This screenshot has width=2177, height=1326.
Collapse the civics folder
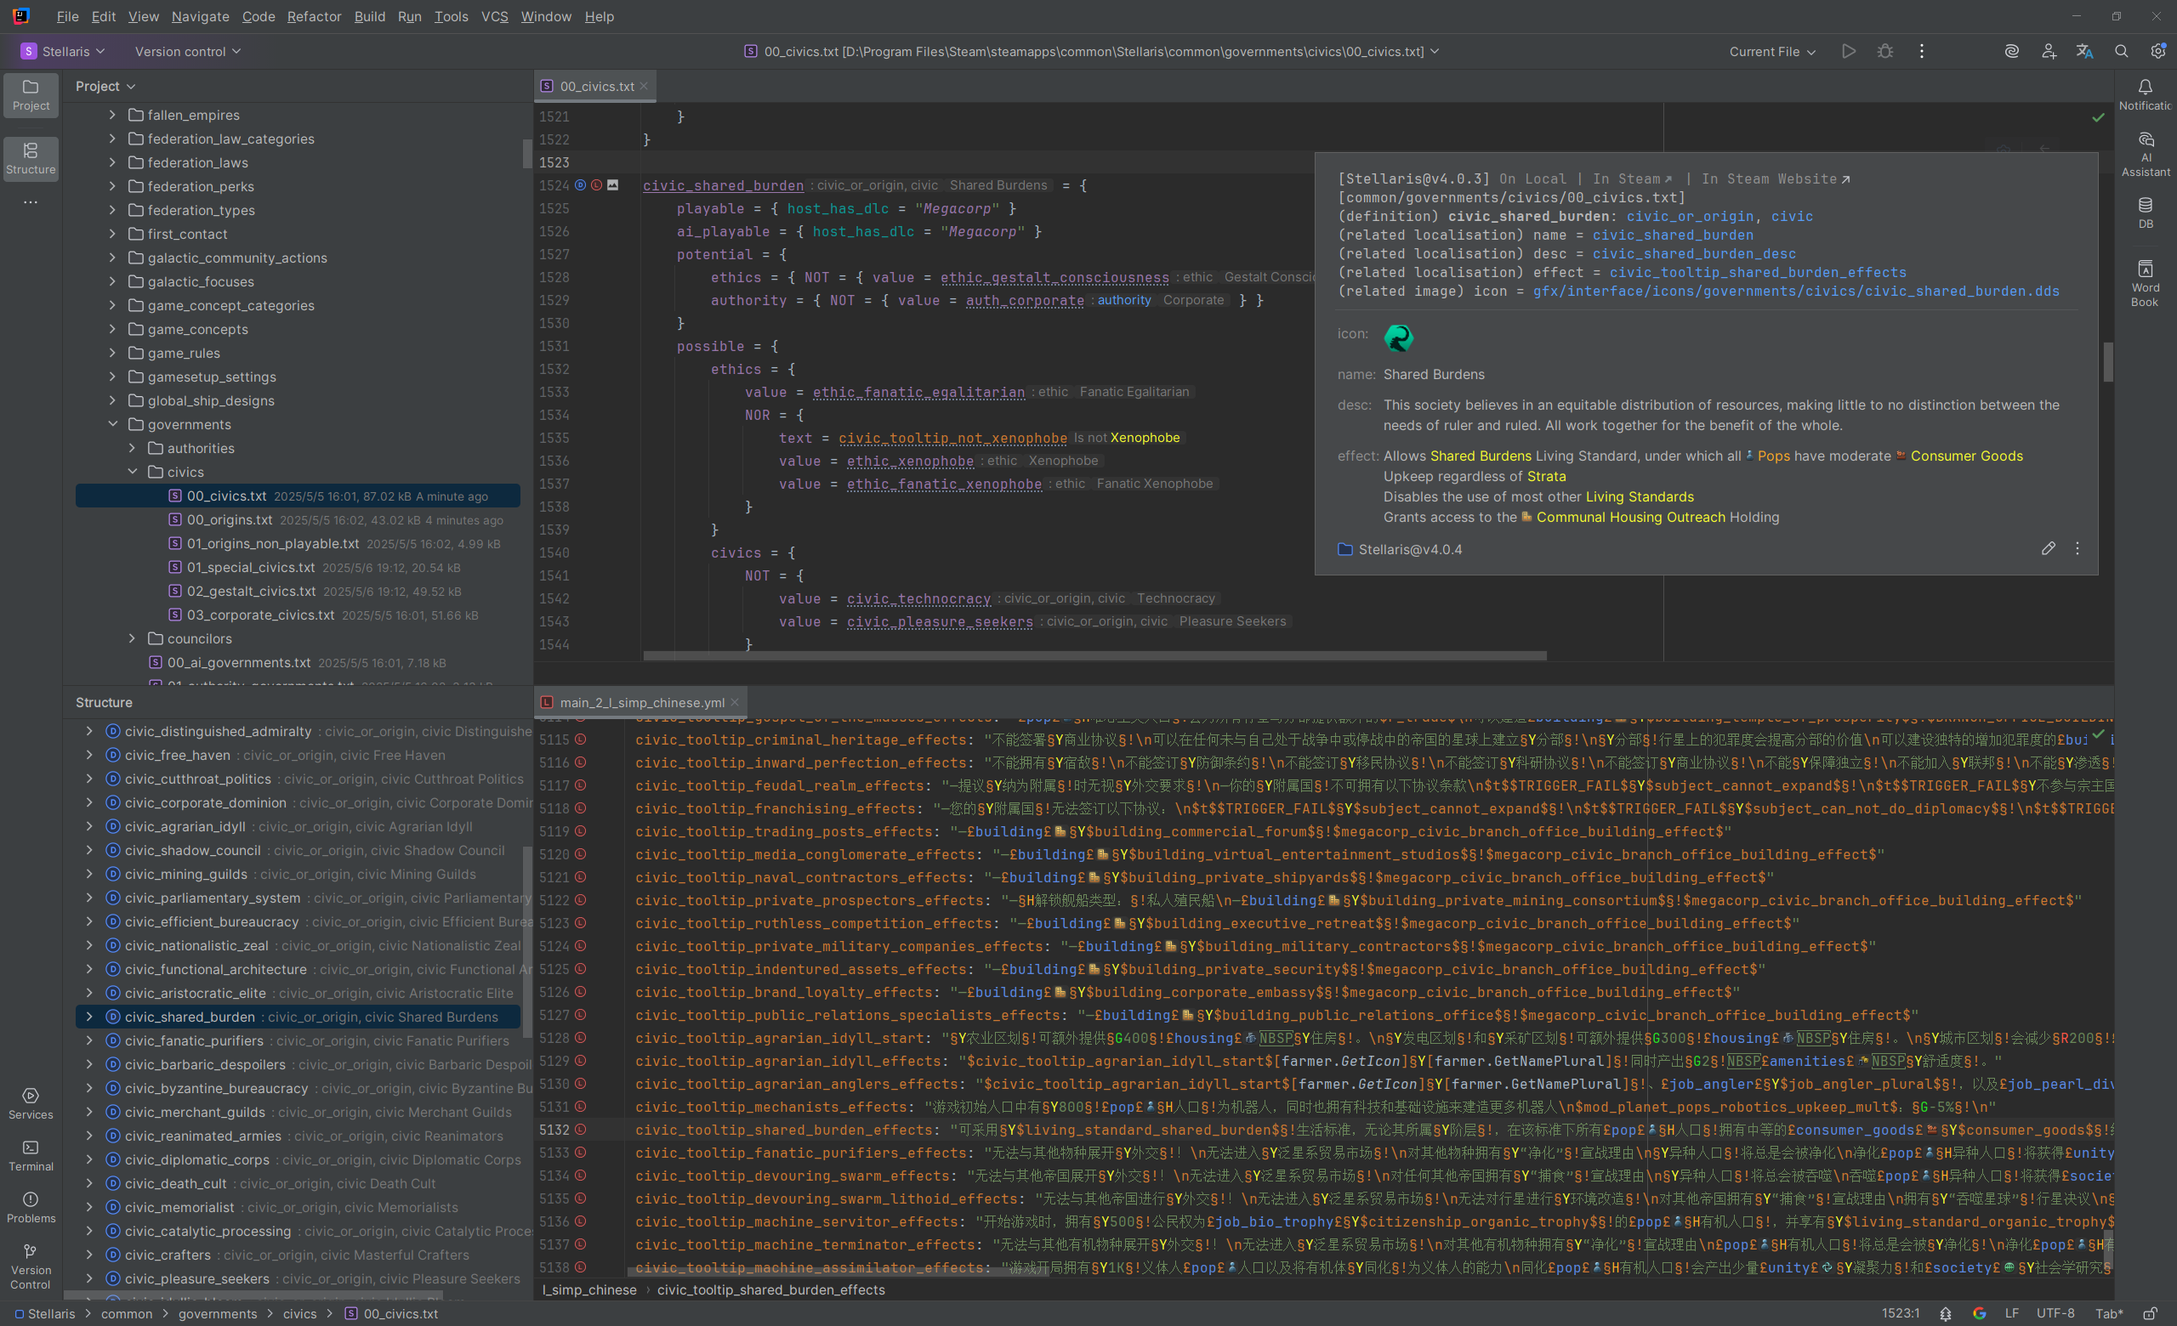point(133,473)
